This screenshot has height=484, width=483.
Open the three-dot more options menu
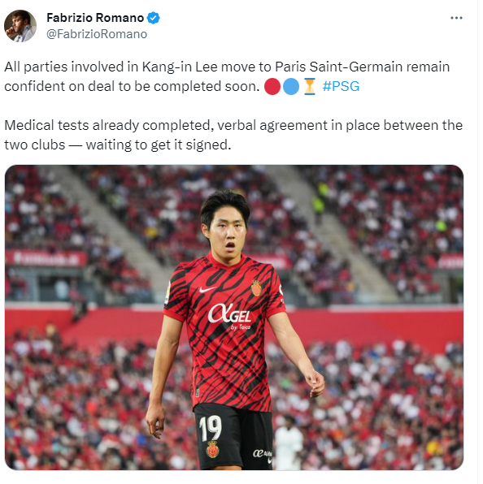click(456, 18)
